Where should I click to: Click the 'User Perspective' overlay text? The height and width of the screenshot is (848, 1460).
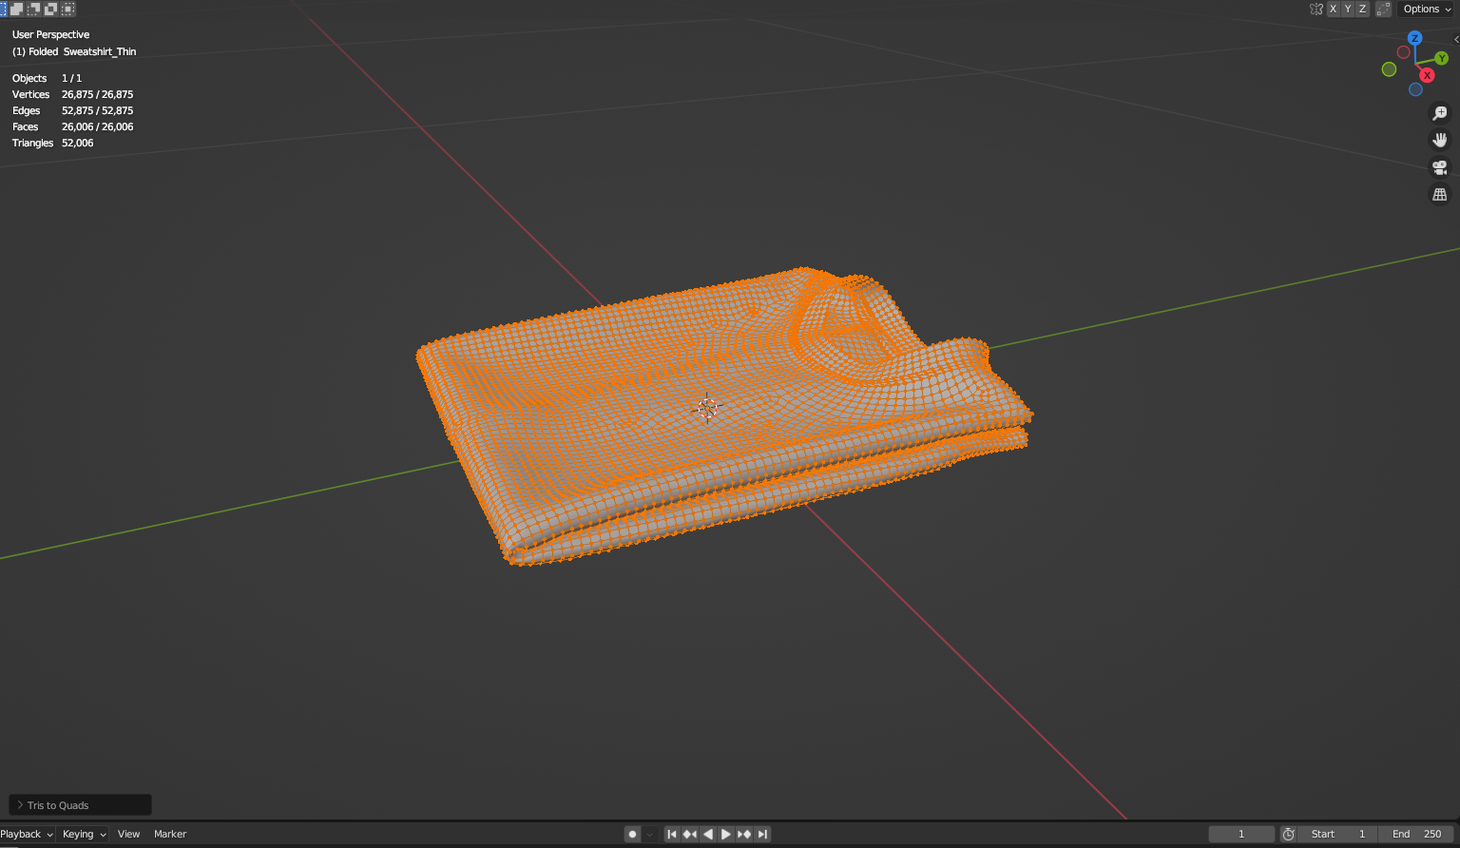coord(50,34)
